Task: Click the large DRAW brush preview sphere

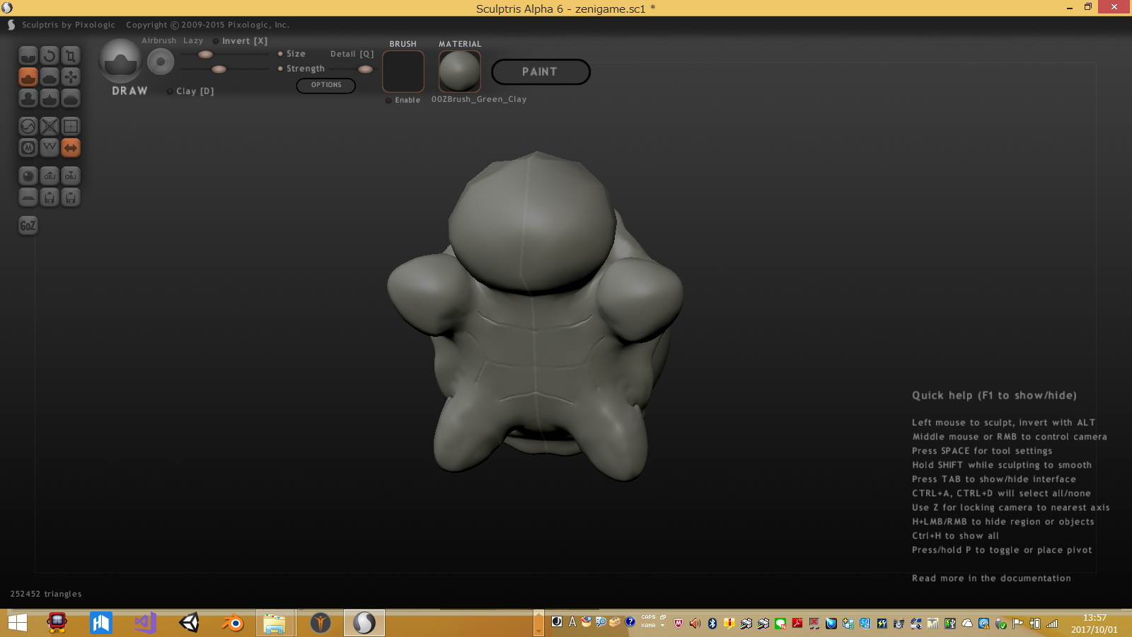Action: coord(120,61)
